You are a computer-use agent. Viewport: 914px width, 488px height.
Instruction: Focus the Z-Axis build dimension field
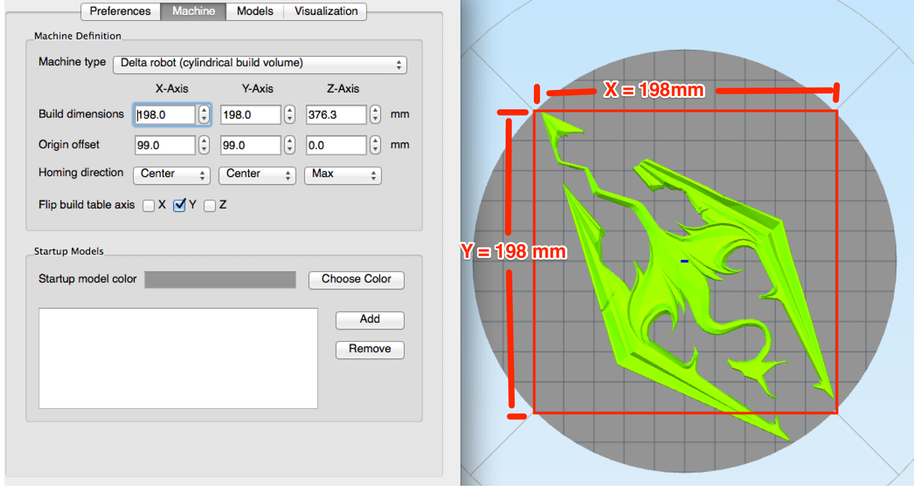pyautogui.click(x=335, y=115)
